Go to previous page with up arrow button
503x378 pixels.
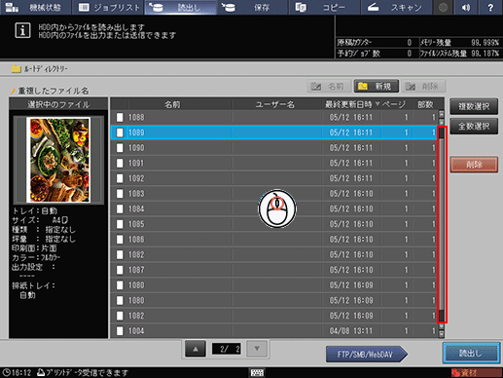(196, 349)
